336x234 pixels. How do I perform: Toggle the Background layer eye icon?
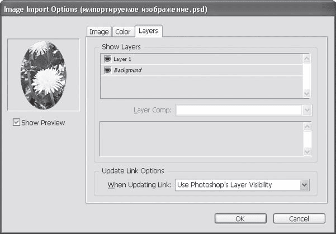pos(107,70)
